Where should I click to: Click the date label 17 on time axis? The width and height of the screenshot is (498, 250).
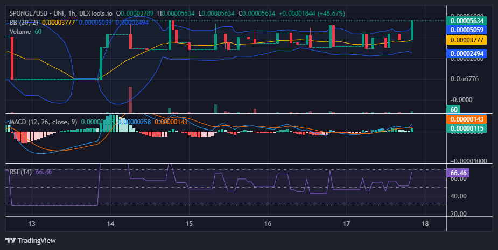click(x=347, y=223)
